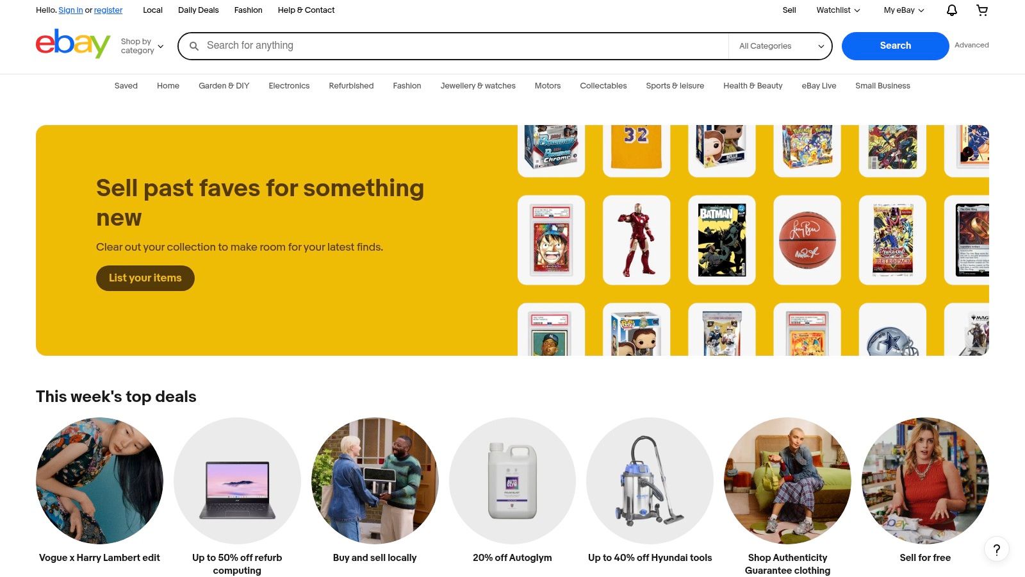The width and height of the screenshot is (1025, 577).
Task: Click the List your items button
Action: 145,278
